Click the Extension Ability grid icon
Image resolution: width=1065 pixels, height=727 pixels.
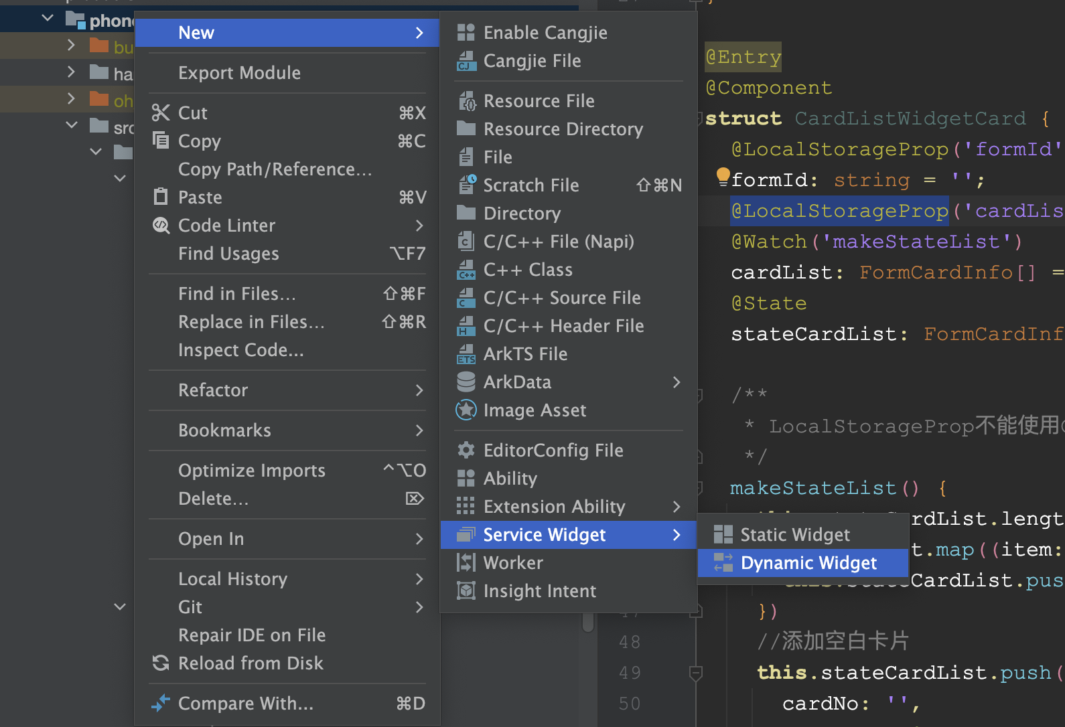[x=466, y=506]
